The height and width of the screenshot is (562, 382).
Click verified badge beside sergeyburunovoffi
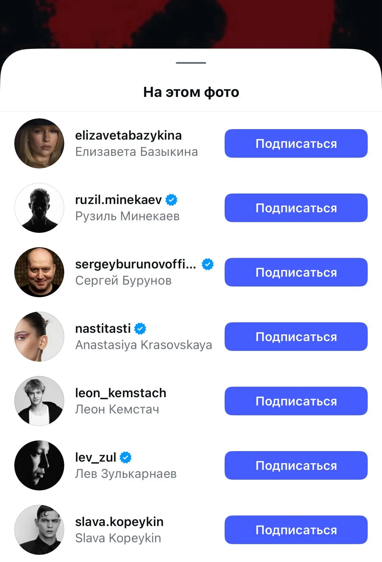click(208, 264)
